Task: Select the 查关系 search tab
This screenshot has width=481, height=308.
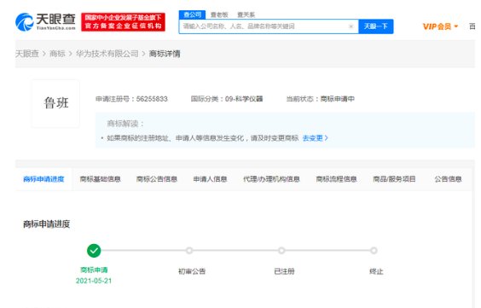Action: tap(246, 15)
